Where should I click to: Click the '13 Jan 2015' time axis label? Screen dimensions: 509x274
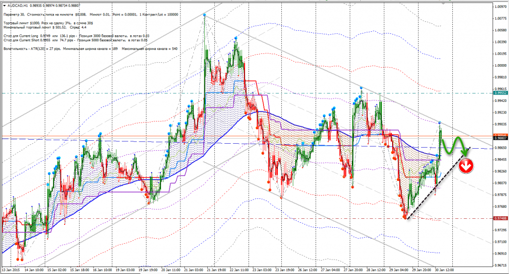pos(11,270)
